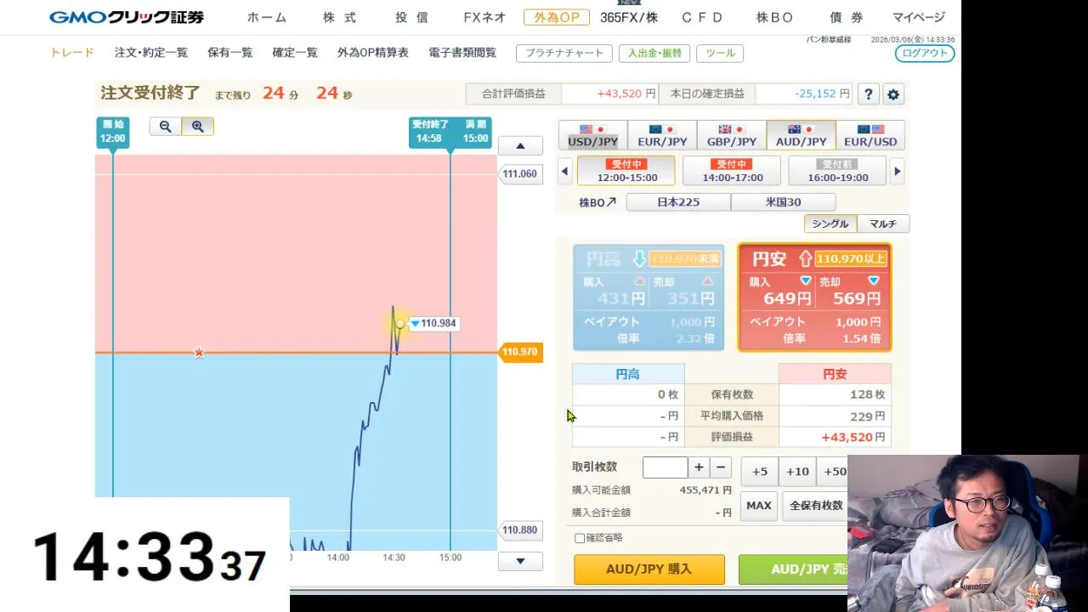The height and width of the screenshot is (612, 1088).
Task: Open 入出金・振替 button
Action: click(x=654, y=53)
